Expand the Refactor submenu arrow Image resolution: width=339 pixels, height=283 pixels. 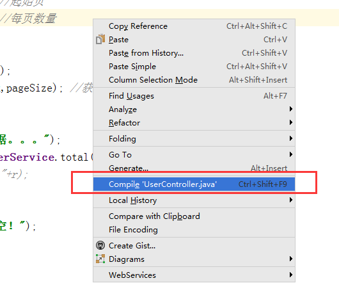291,122
